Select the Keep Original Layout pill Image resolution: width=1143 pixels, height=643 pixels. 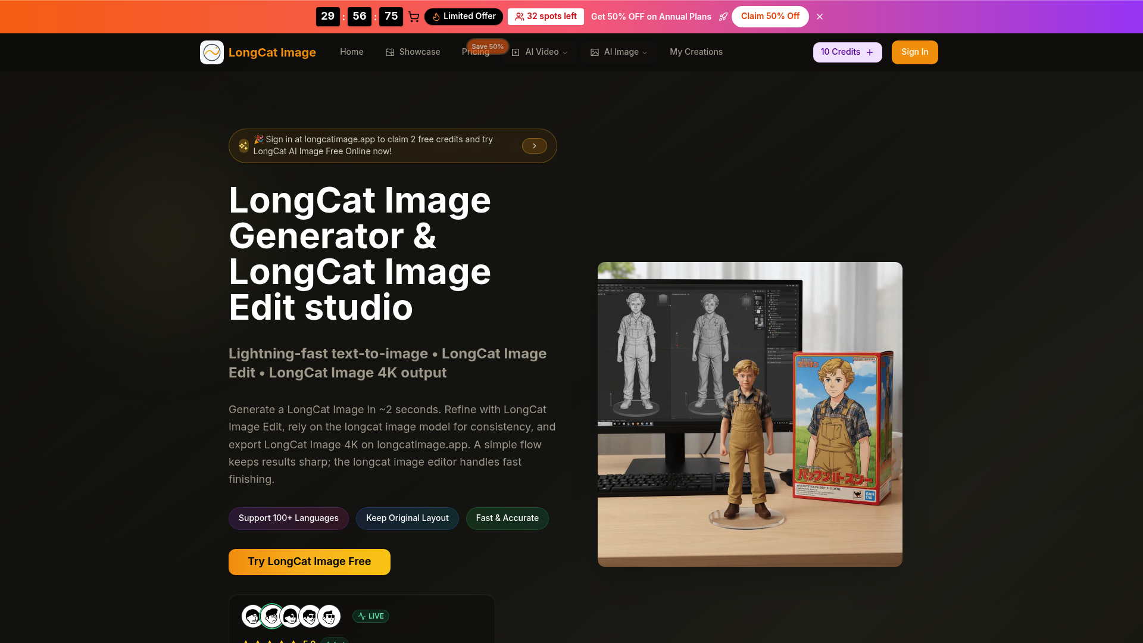click(407, 519)
